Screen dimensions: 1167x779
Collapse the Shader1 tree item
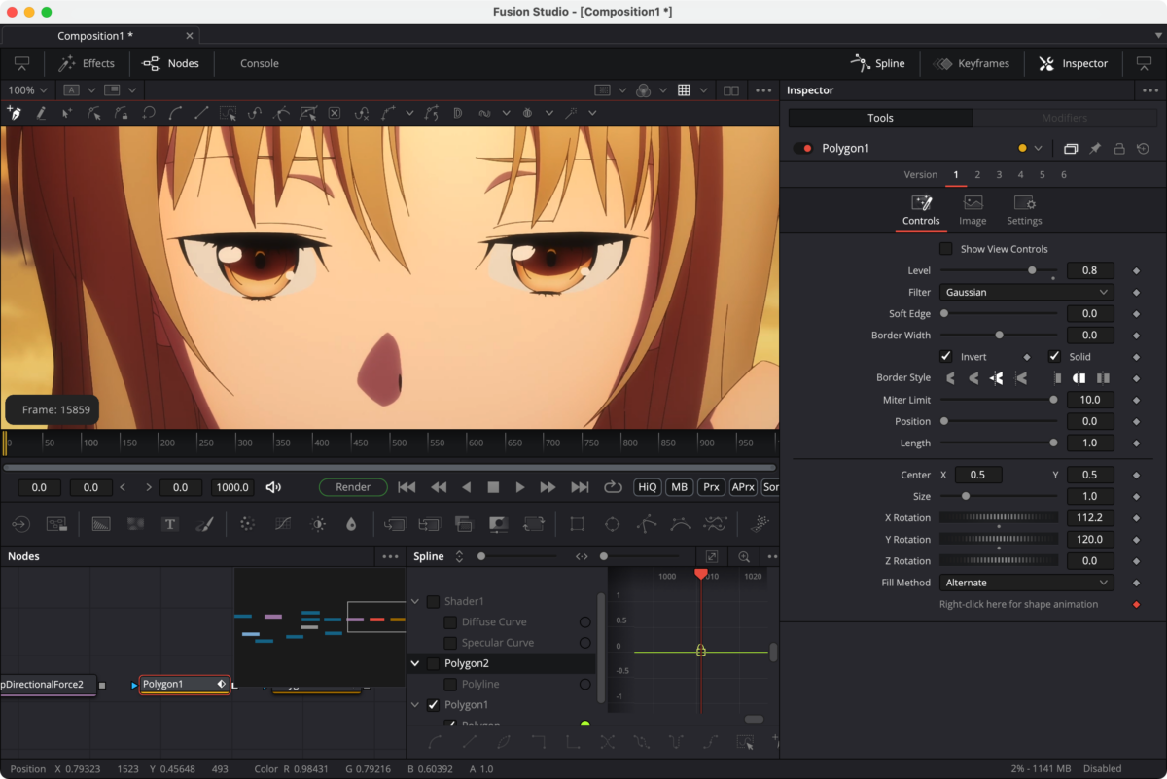(415, 601)
